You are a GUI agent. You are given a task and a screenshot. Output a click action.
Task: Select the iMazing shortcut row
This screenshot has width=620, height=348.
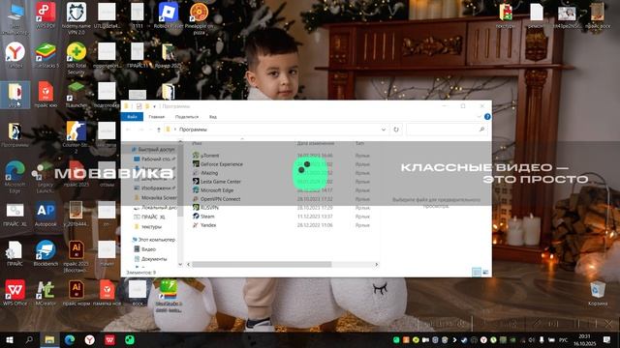[282, 173]
